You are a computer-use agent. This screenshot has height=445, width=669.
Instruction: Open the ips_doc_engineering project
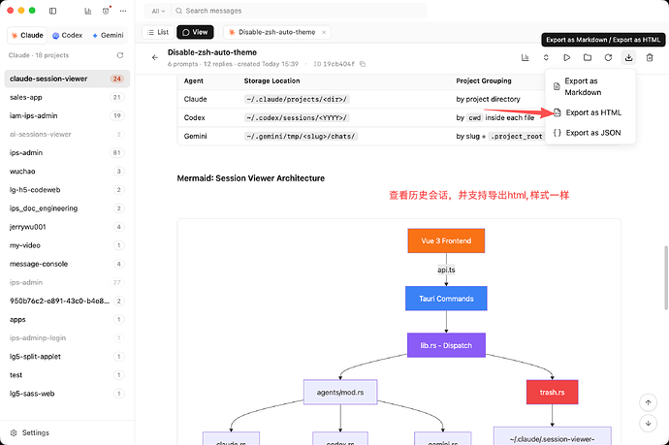click(x=67, y=208)
